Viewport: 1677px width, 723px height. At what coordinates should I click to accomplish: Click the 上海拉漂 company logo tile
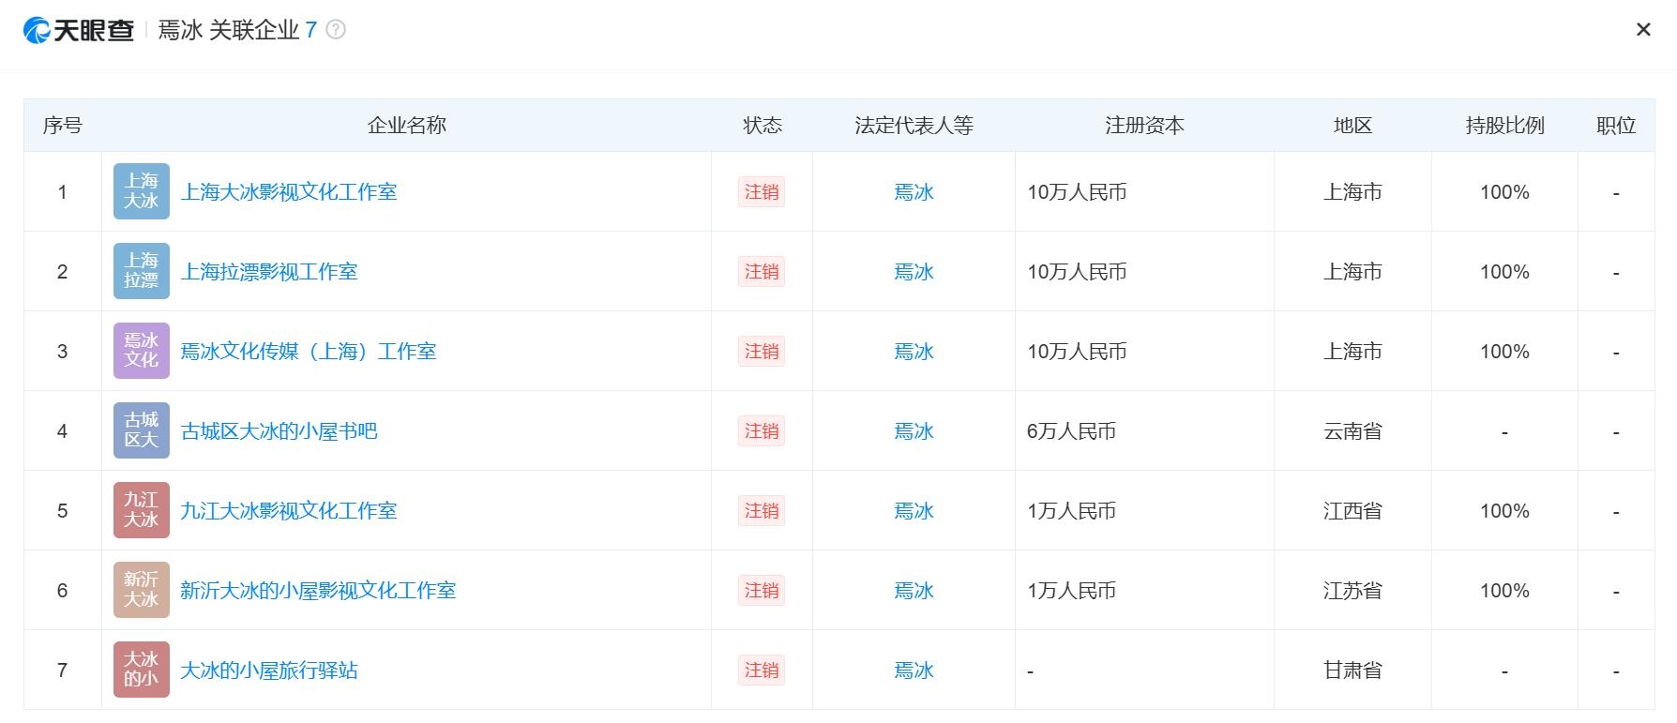142,271
